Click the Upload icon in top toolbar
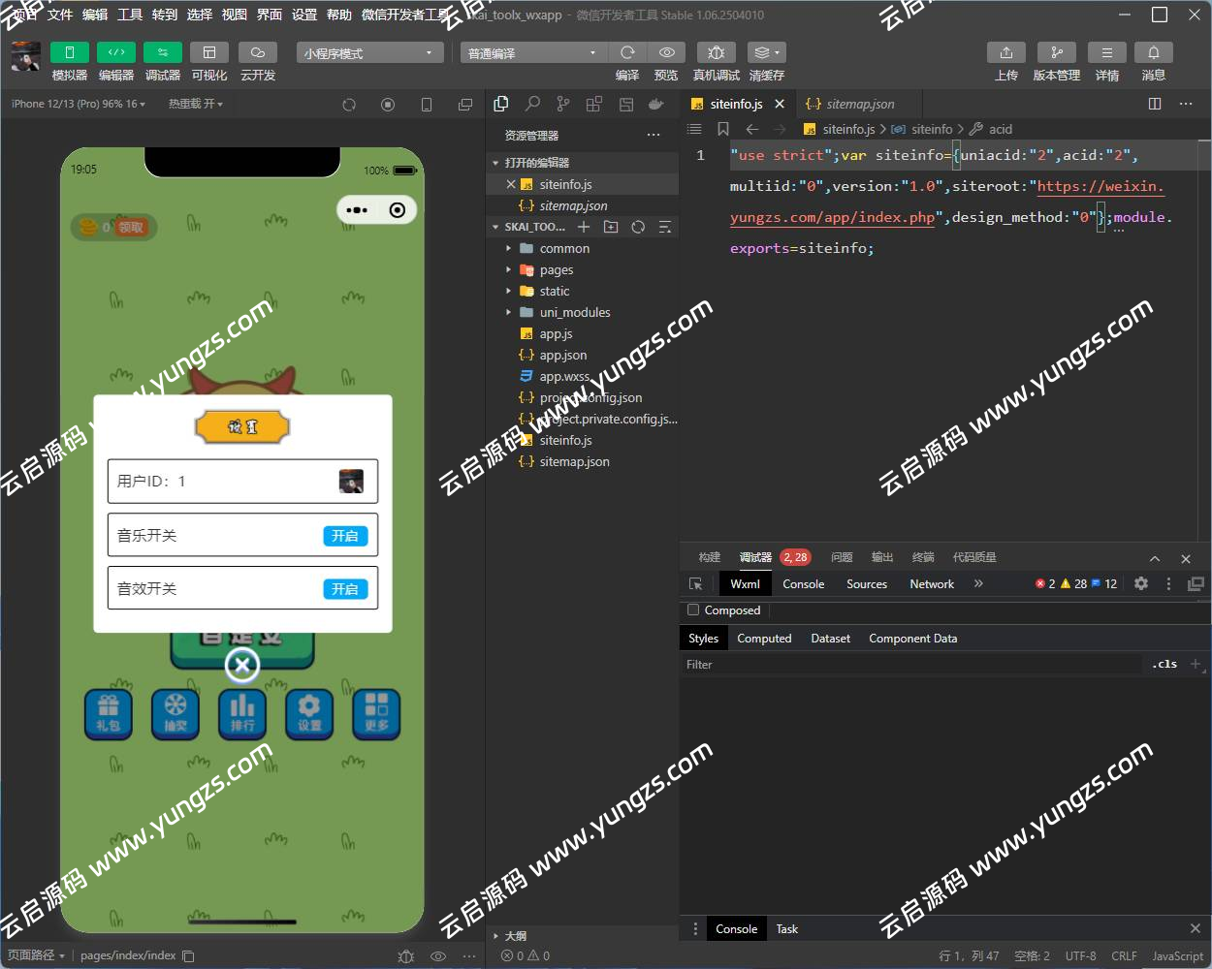Image resolution: width=1212 pixels, height=969 pixels. tap(1005, 52)
